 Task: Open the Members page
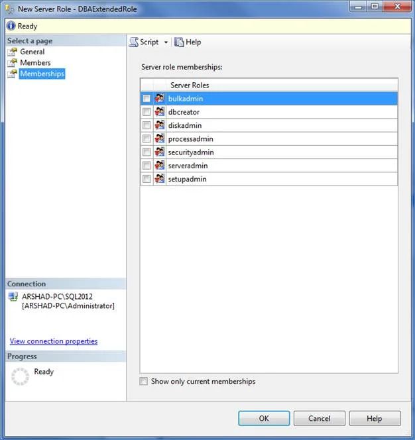(35, 63)
